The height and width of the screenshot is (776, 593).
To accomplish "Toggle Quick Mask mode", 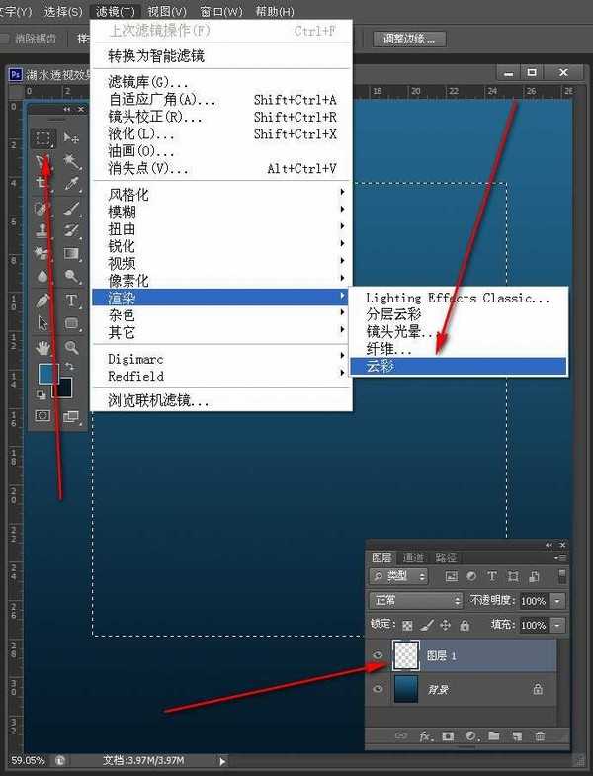I will [x=42, y=416].
